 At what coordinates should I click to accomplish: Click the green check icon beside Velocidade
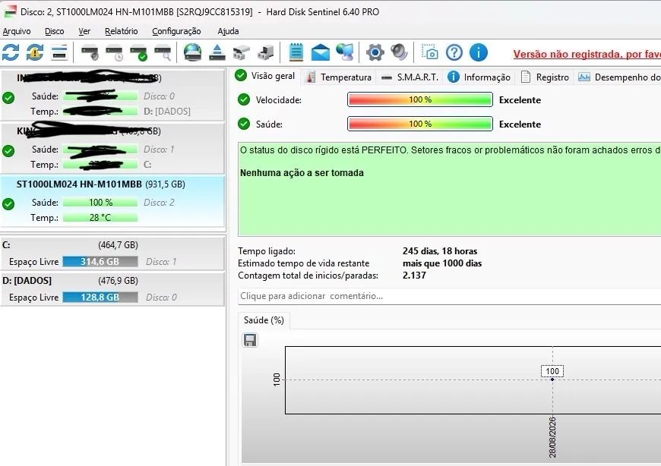coord(244,99)
